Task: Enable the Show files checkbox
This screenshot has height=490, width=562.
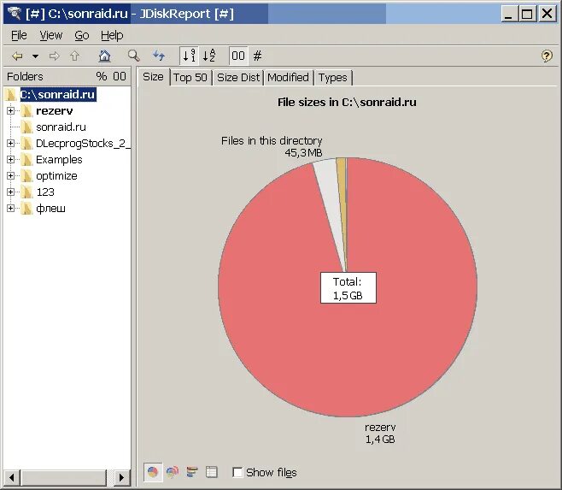Action: (237, 472)
